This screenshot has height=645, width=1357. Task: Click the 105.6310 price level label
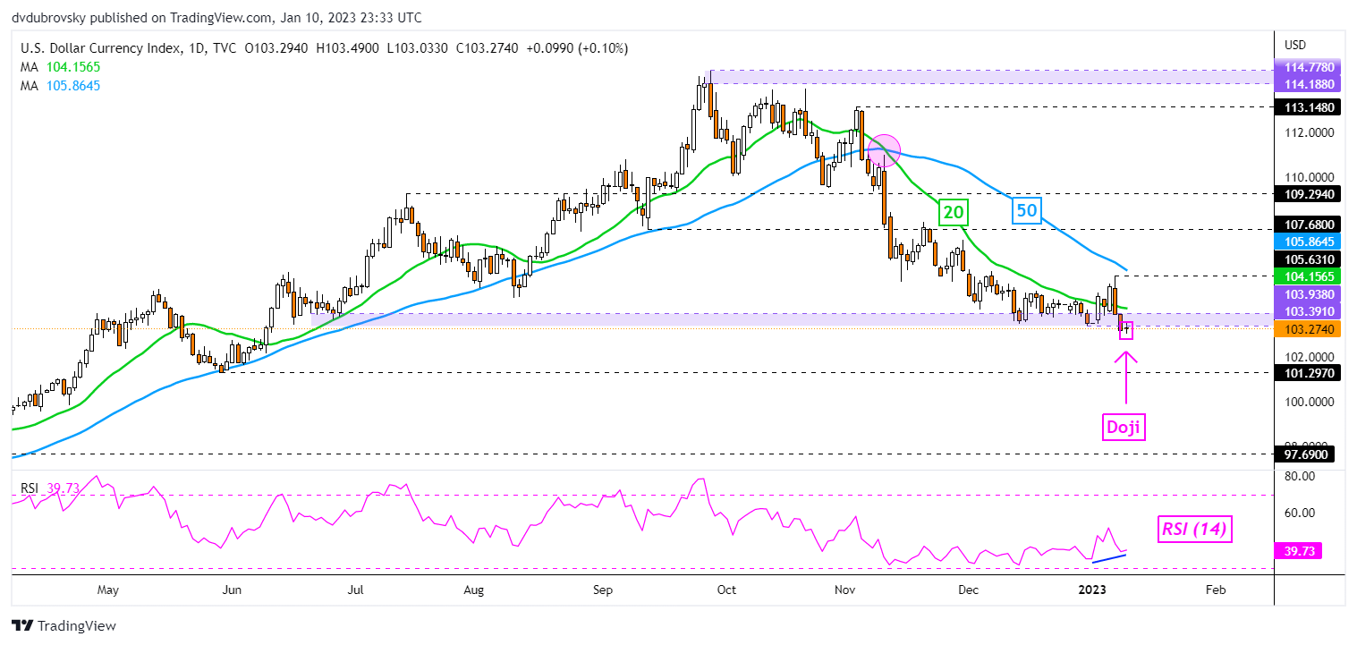pyautogui.click(x=1309, y=259)
